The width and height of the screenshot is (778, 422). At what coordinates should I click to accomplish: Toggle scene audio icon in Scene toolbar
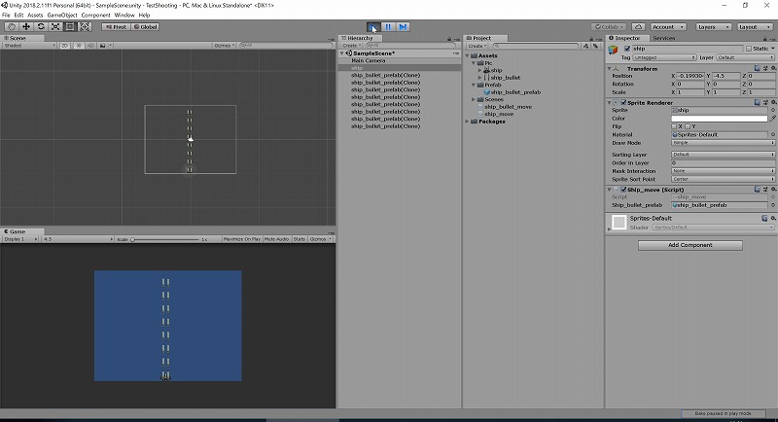pos(90,45)
